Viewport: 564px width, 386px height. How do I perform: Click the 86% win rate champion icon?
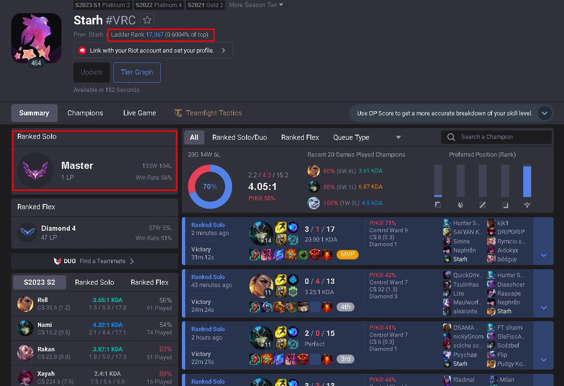(x=313, y=187)
